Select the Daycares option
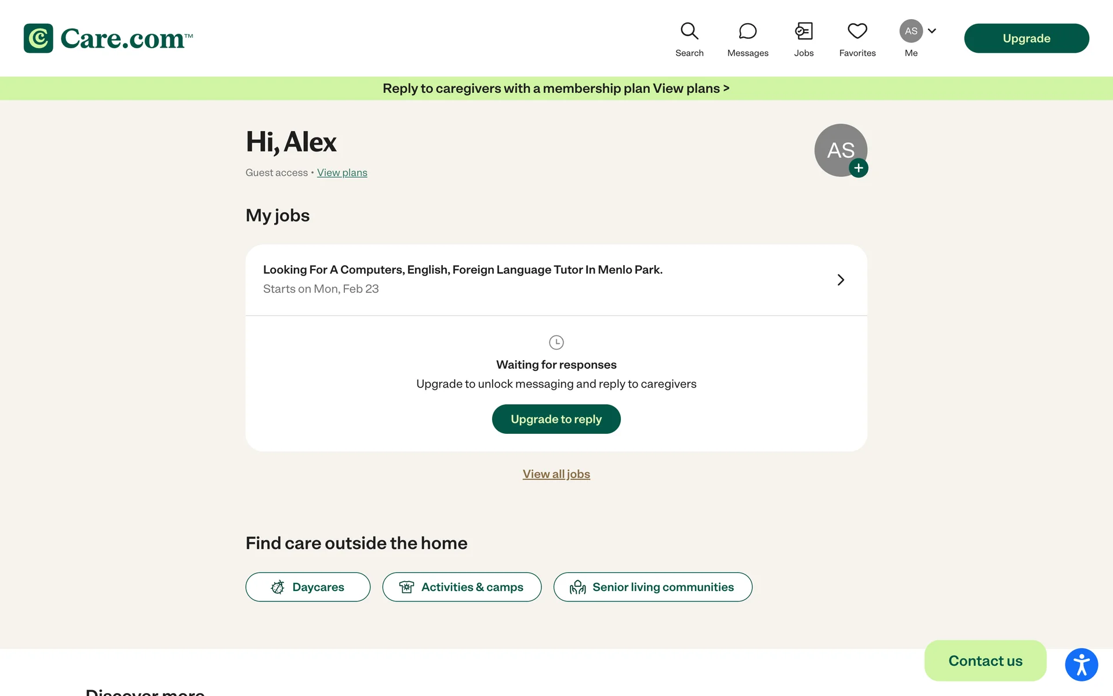The image size is (1113, 696). [308, 587]
